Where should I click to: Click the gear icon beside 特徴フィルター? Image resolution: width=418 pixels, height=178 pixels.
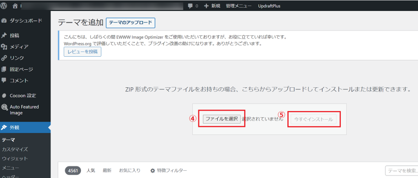pyautogui.click(x=153, y=171)
